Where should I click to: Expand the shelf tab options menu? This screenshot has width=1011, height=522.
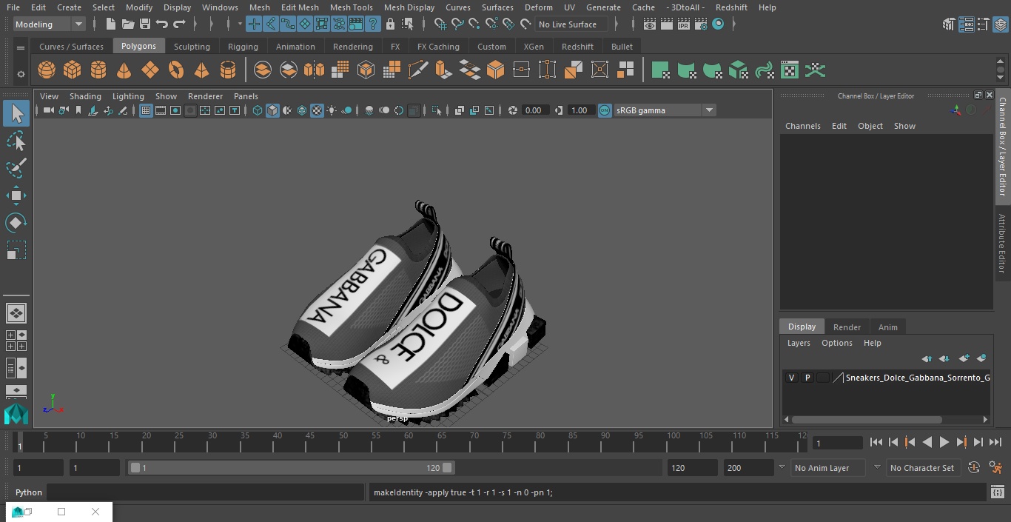21,47
